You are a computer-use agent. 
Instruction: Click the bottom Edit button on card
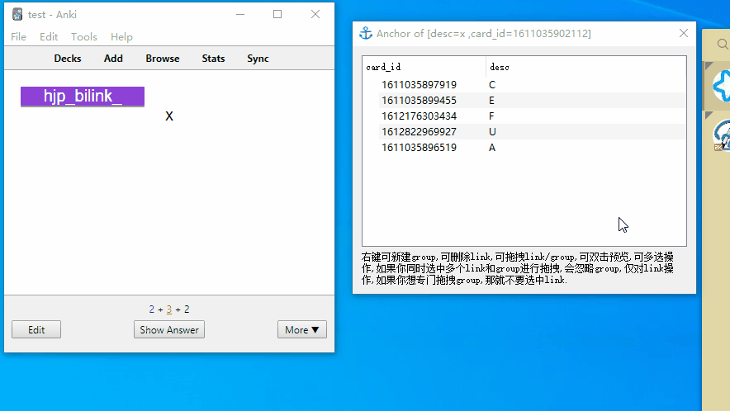pos(36,329)
